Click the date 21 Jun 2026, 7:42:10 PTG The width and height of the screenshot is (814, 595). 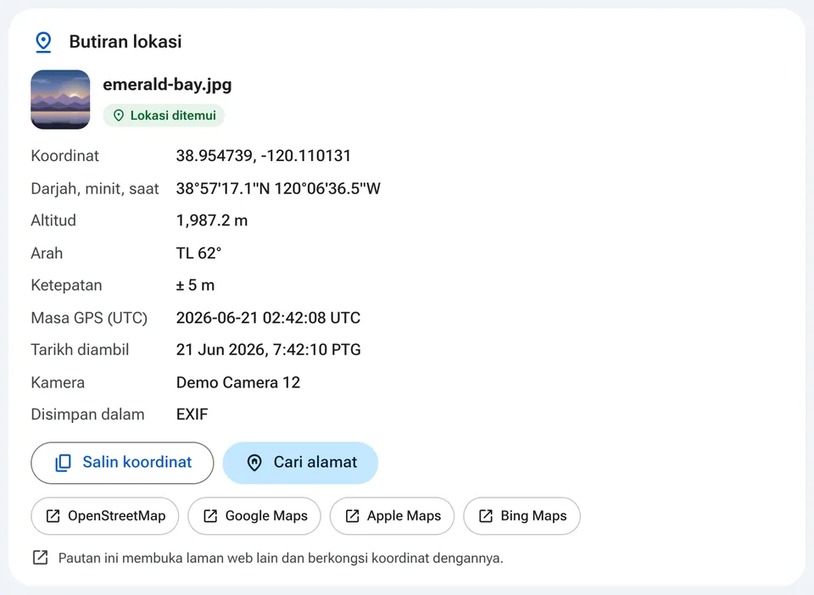[269, 350]
